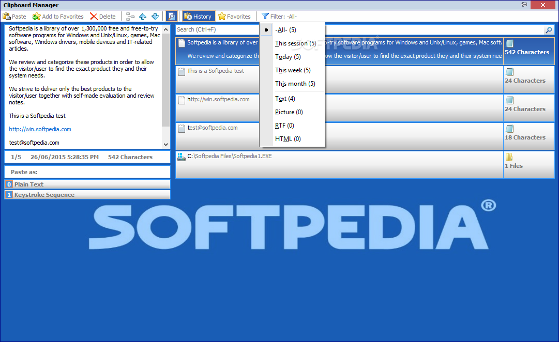Click the '1/5' clip counter
This screenshot has height=342, width=559.
tap(16, 157)
